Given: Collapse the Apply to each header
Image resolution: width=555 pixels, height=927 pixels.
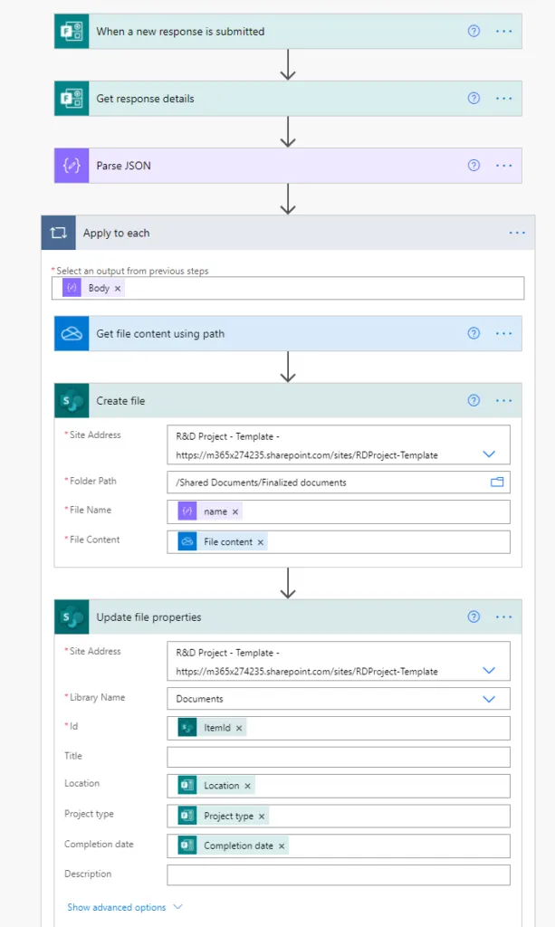Looking at the screenshot, I should pos(288,233).
